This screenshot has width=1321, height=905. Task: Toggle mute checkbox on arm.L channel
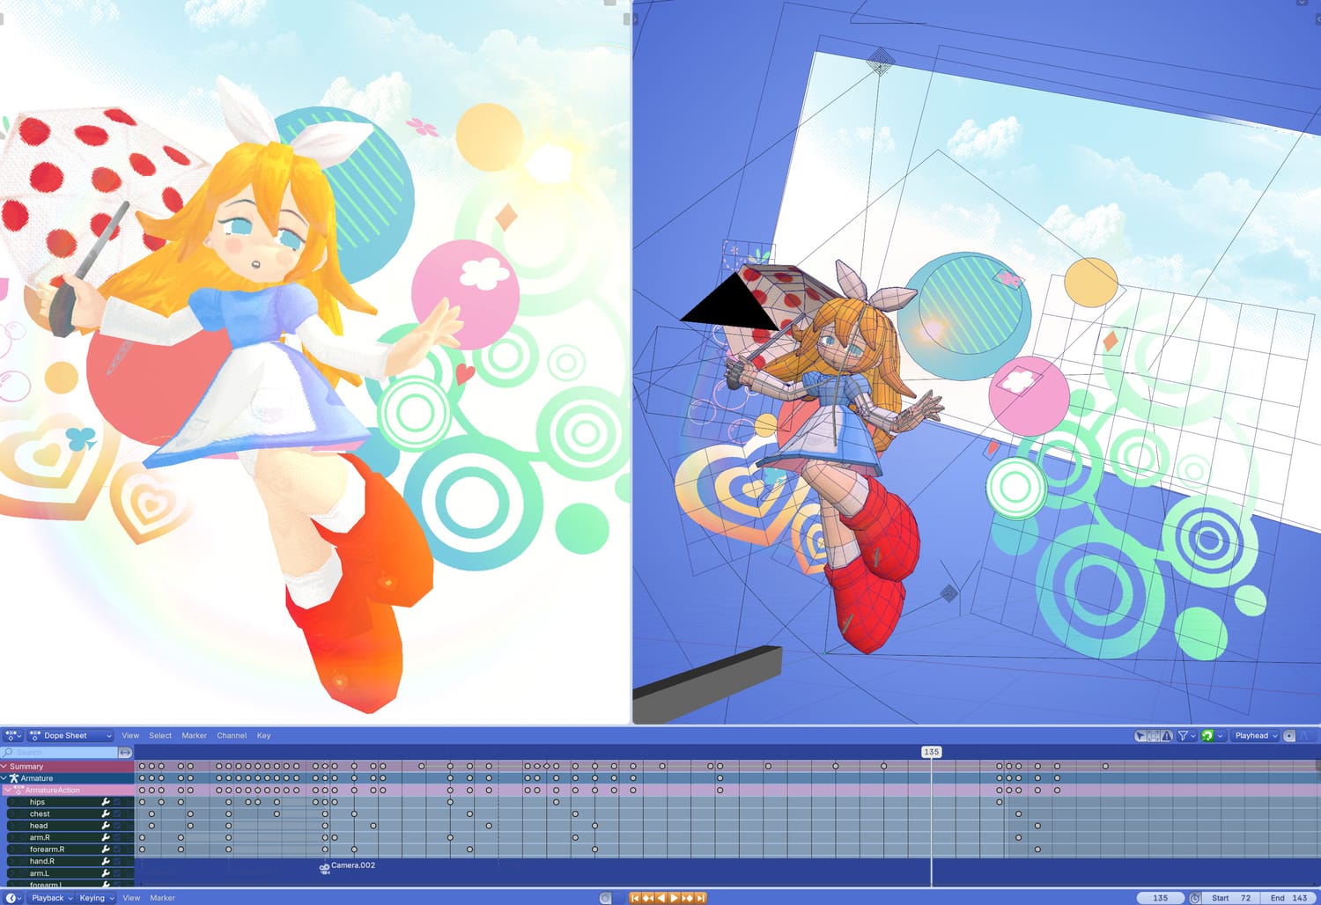[x=117, y=873]
